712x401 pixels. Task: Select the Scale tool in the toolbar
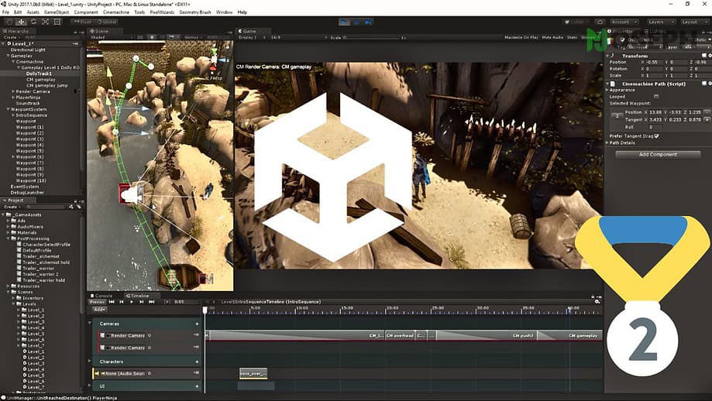pyautogui.click(x=46, y=22)
